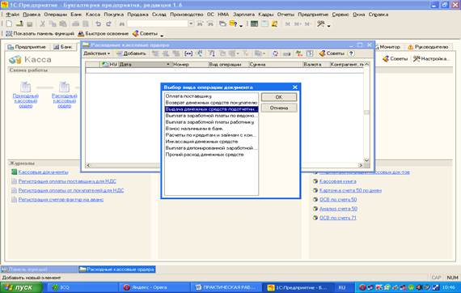461x293 pixels.
Task: Click the Добавить button in orders window
Action: 131,53
